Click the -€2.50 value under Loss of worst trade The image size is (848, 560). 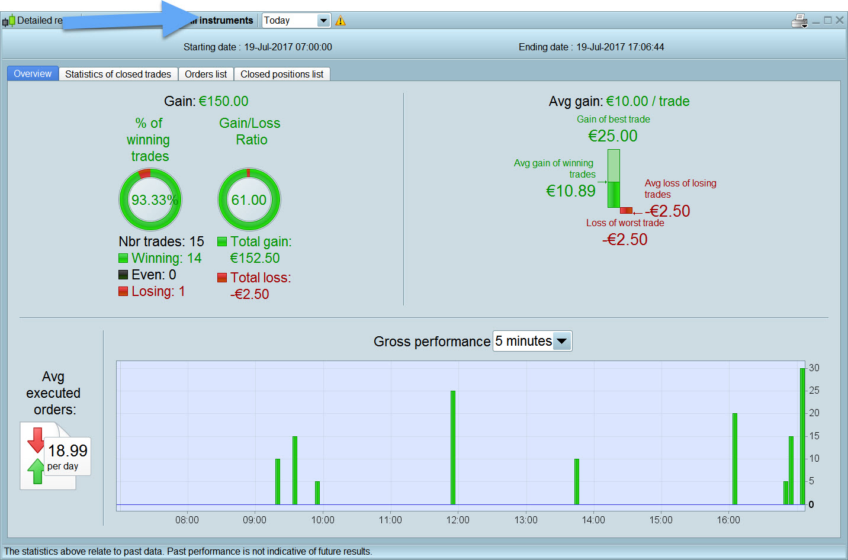pos(625,240)
